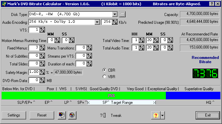Click the SP Target Range indicator
Screen dimensions: 222x124
coord(122,103)
